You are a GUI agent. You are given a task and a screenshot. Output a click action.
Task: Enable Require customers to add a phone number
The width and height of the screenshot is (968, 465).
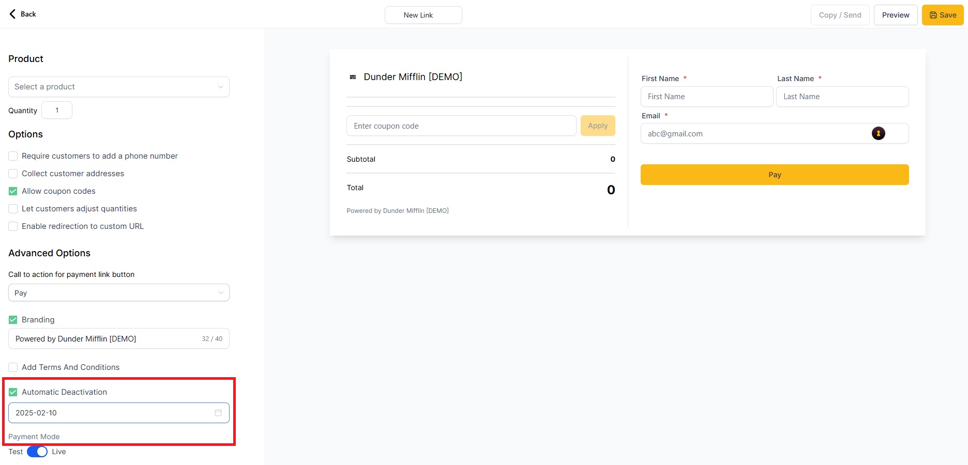pos(13,156)
